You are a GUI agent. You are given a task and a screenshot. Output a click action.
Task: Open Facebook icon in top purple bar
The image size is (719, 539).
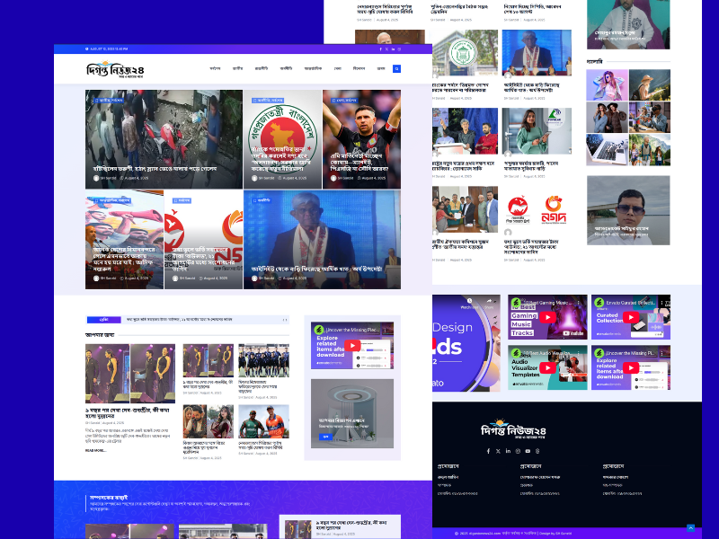tap(380, 49)
